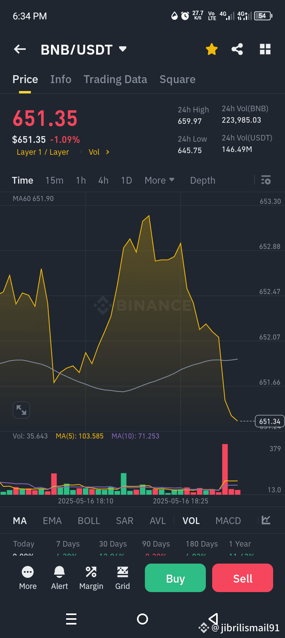
Task: Open Margin trading icon
Action: coord(91,578)
